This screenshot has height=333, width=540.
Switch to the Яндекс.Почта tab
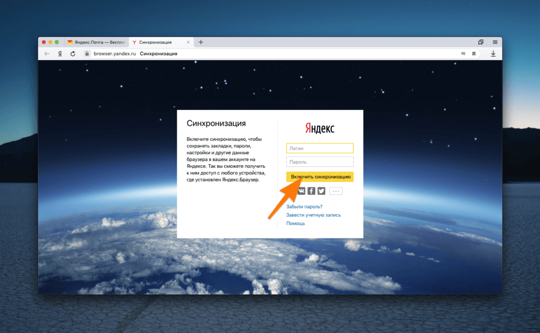pyautogui.click(x=96, y=42)
